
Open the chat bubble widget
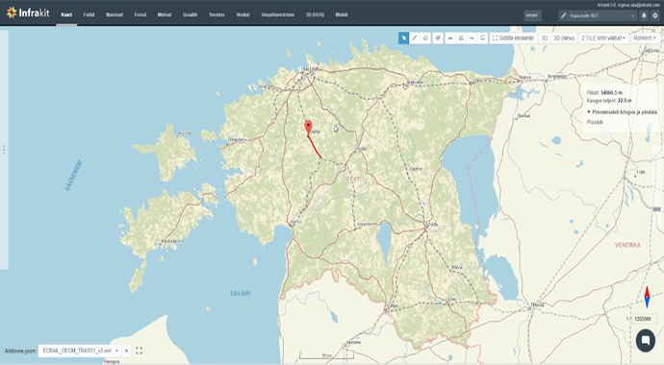646,340
